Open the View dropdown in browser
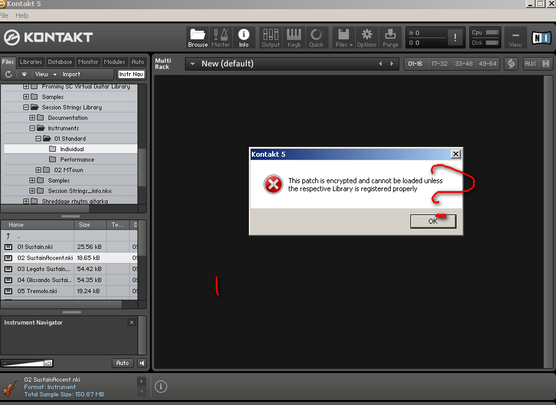Image resolution: width=556 pixels, height=405 pixels. click(x=45, y=74)
